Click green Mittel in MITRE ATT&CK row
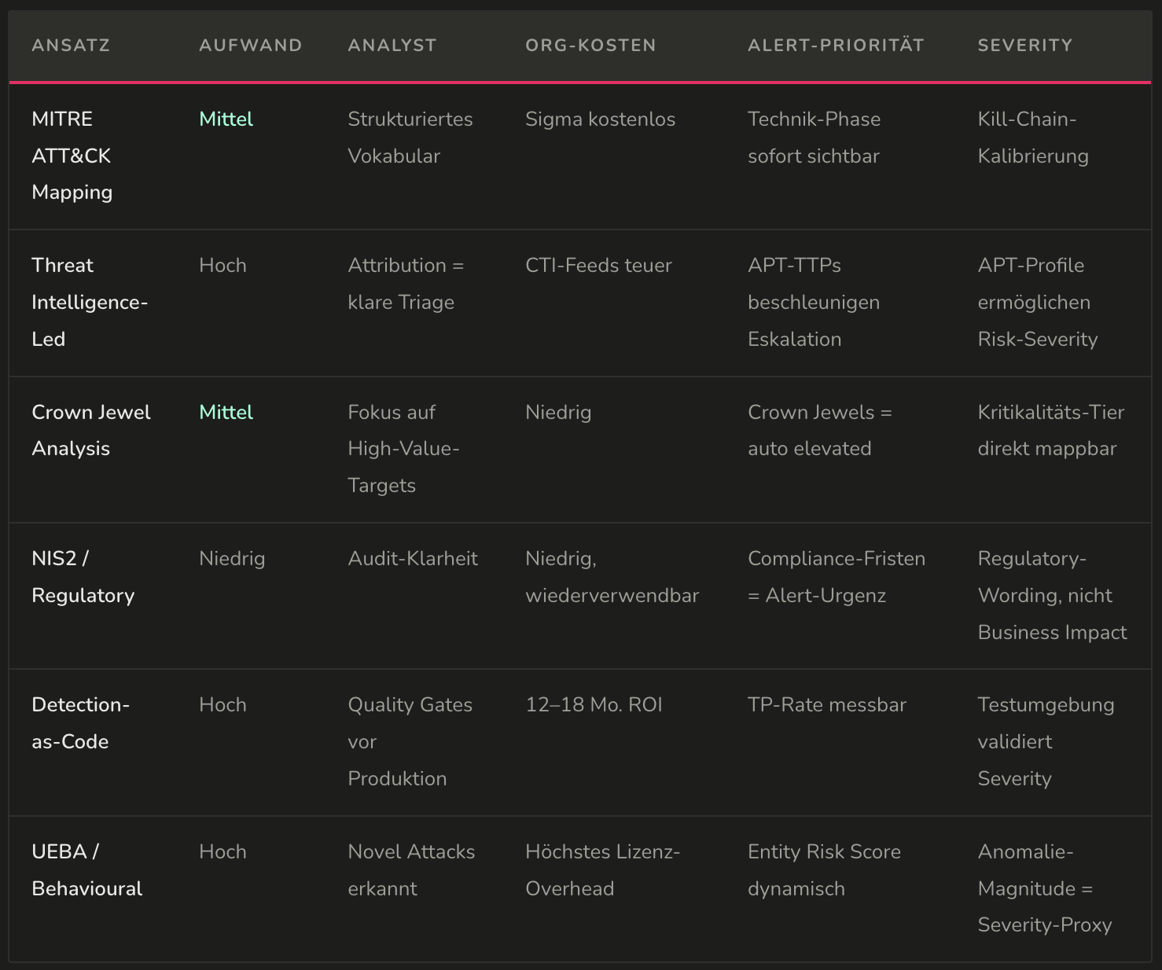The height and width of the screenshot is (970, 1162). point(226,119)
